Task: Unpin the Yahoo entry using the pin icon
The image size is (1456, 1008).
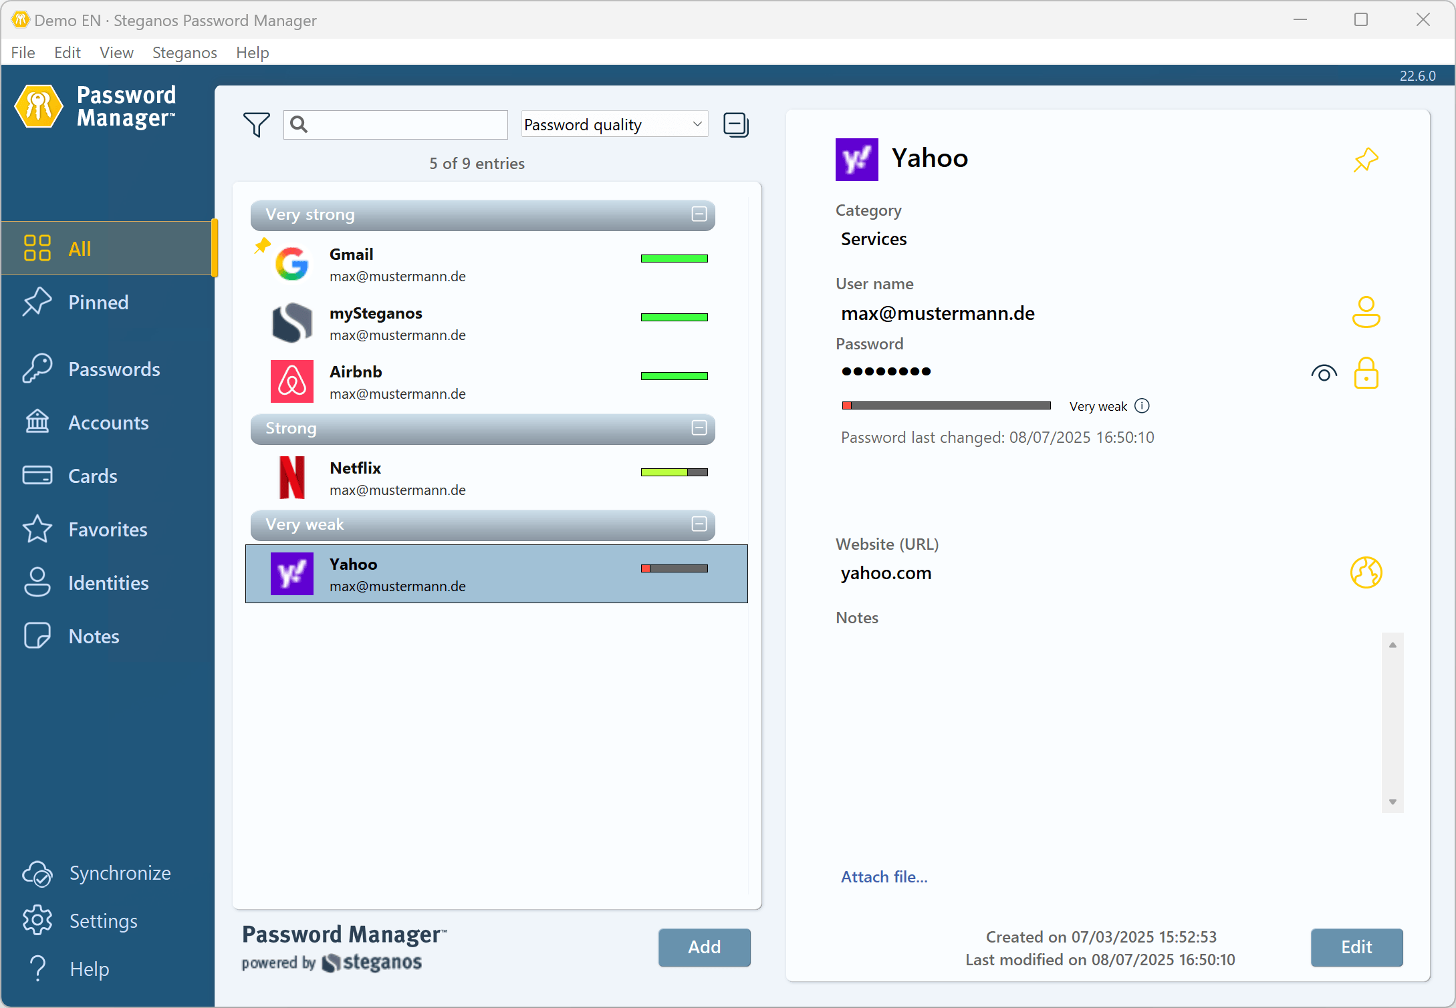Action: (1366, 160)
